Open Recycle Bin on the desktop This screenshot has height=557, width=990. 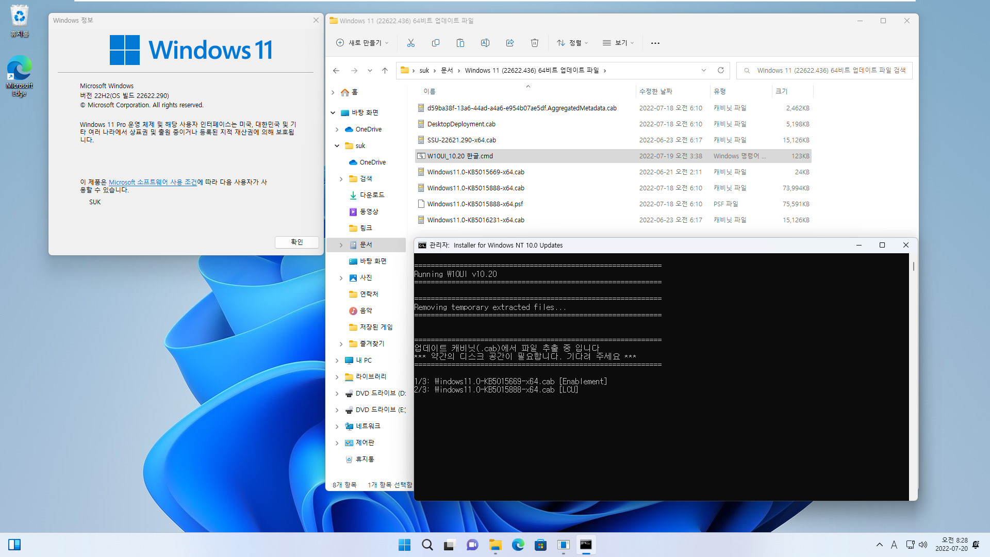(x=20, y=21)
